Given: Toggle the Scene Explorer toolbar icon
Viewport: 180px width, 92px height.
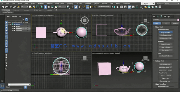Looking at the screenshot, I should [122, 7].
